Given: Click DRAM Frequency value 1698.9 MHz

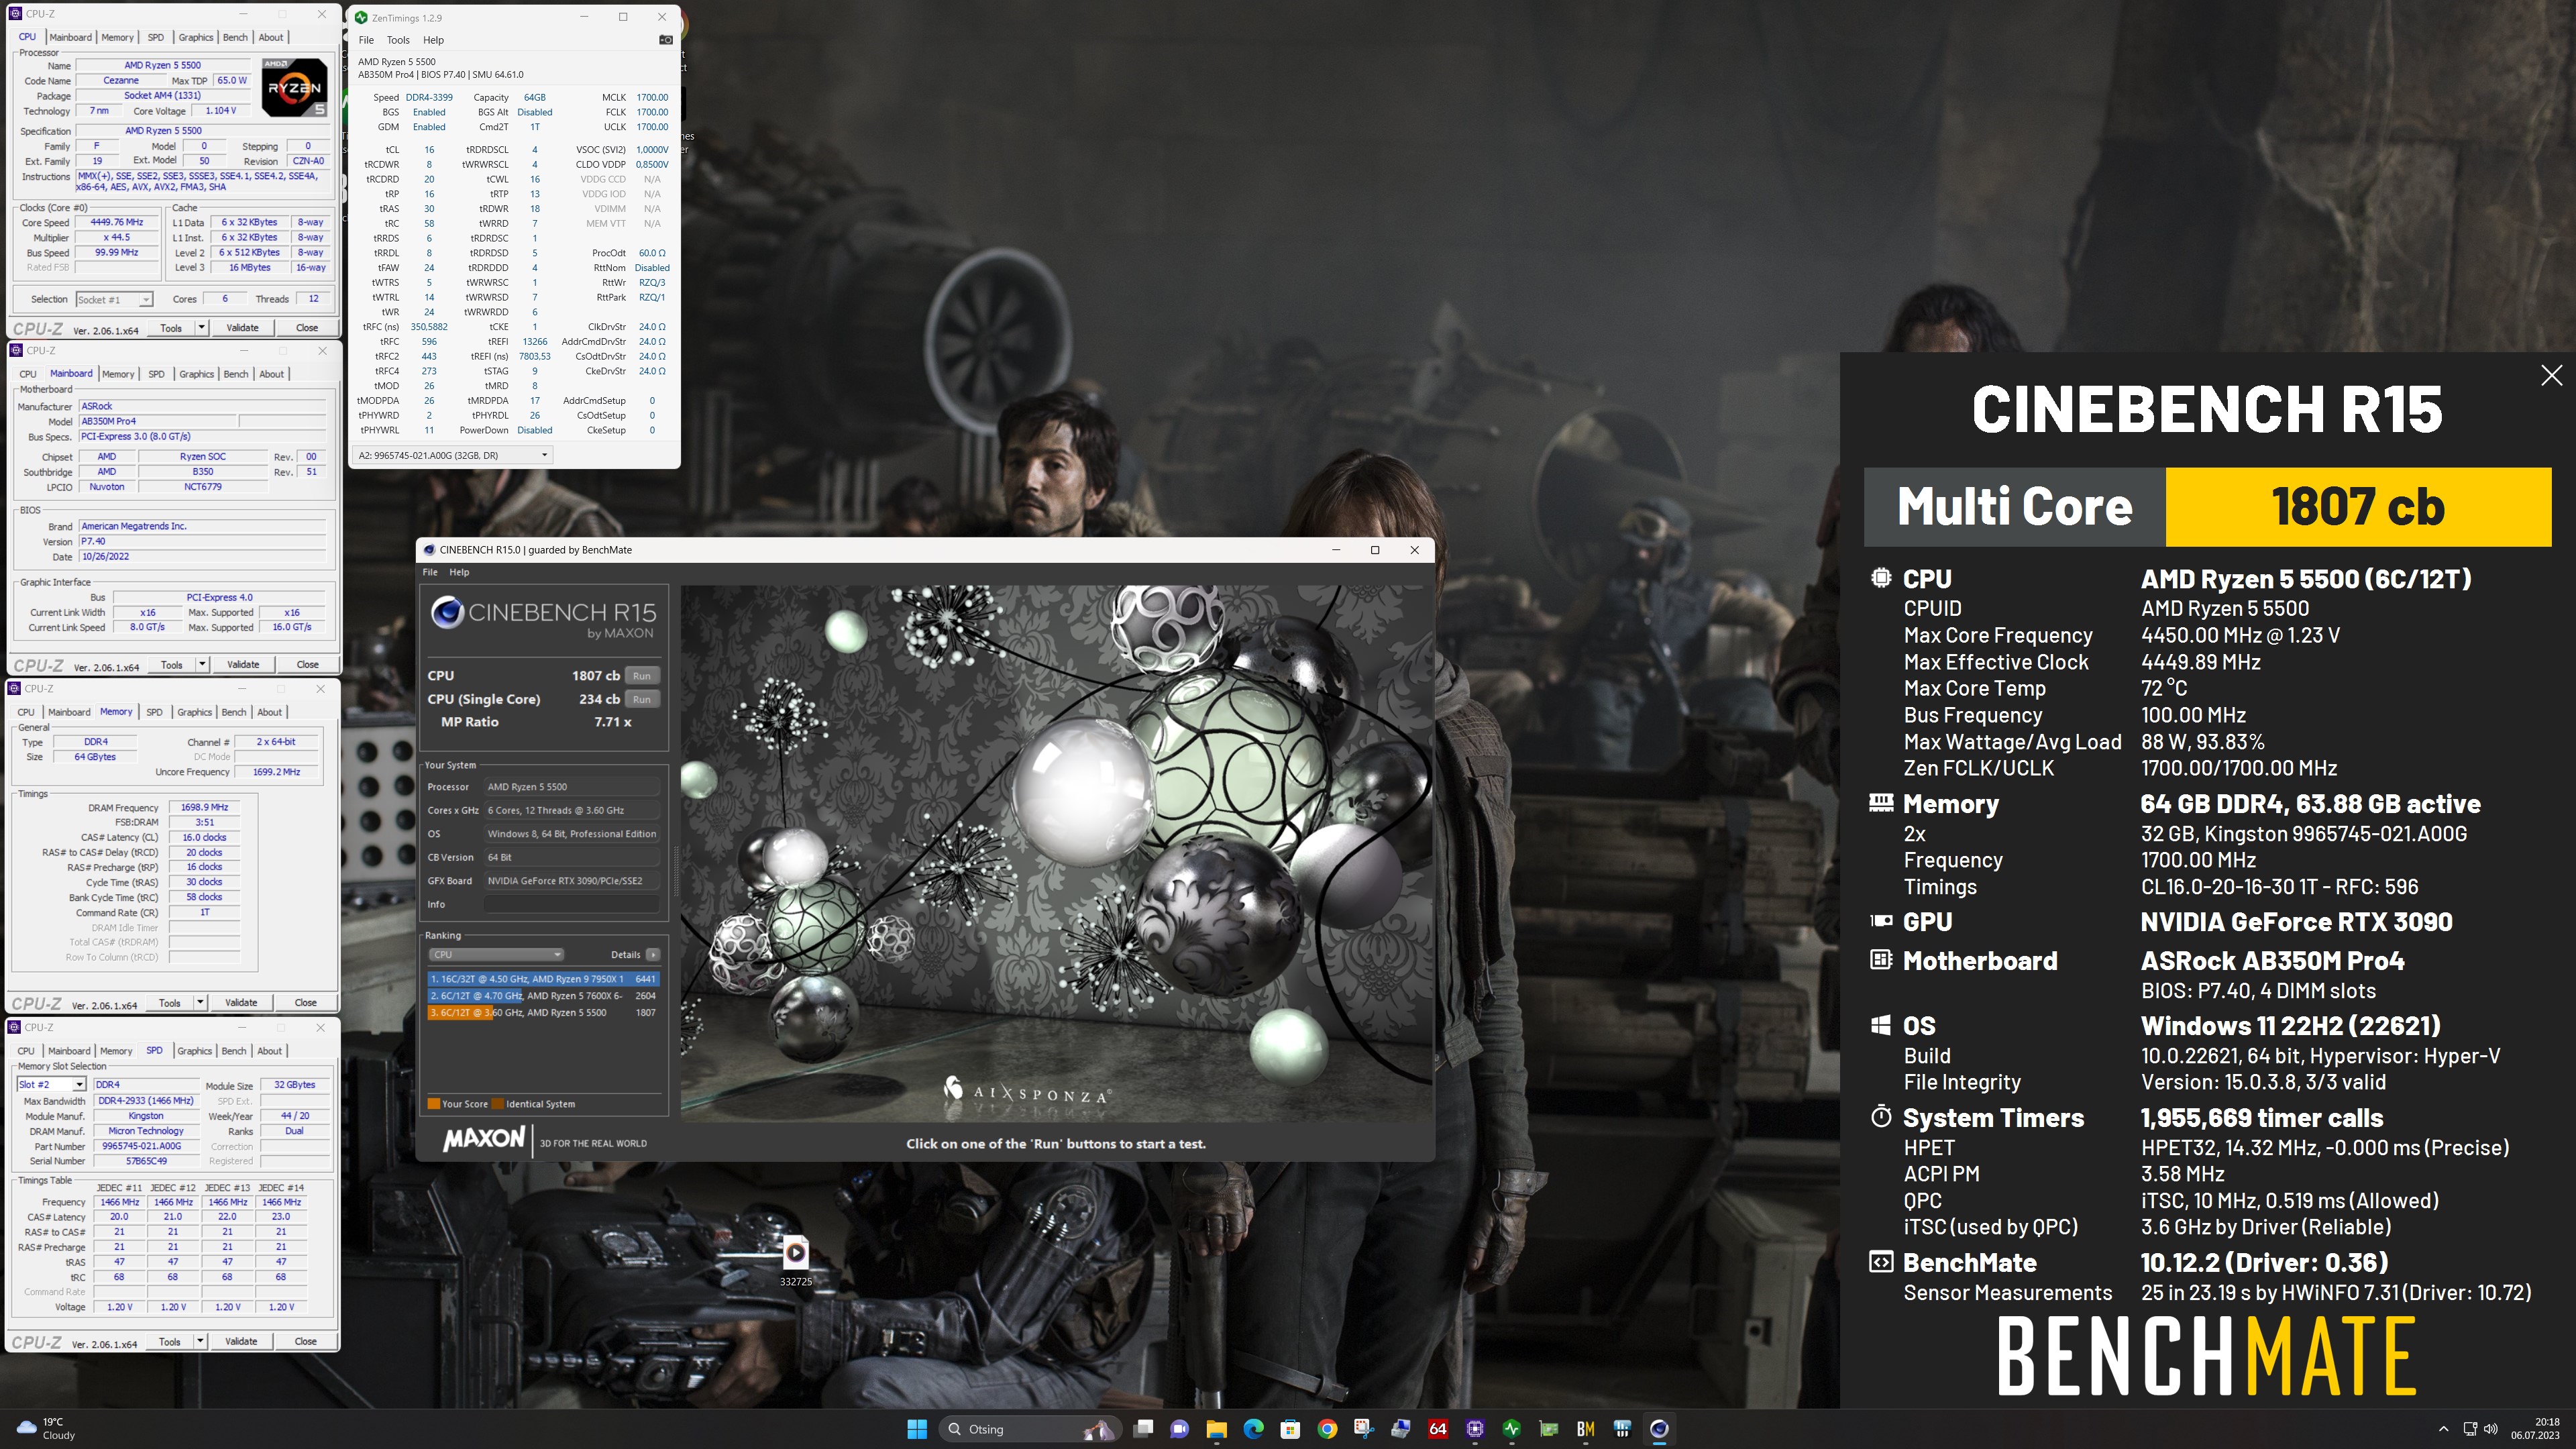Looking at the screenshot, I should 204,807.
